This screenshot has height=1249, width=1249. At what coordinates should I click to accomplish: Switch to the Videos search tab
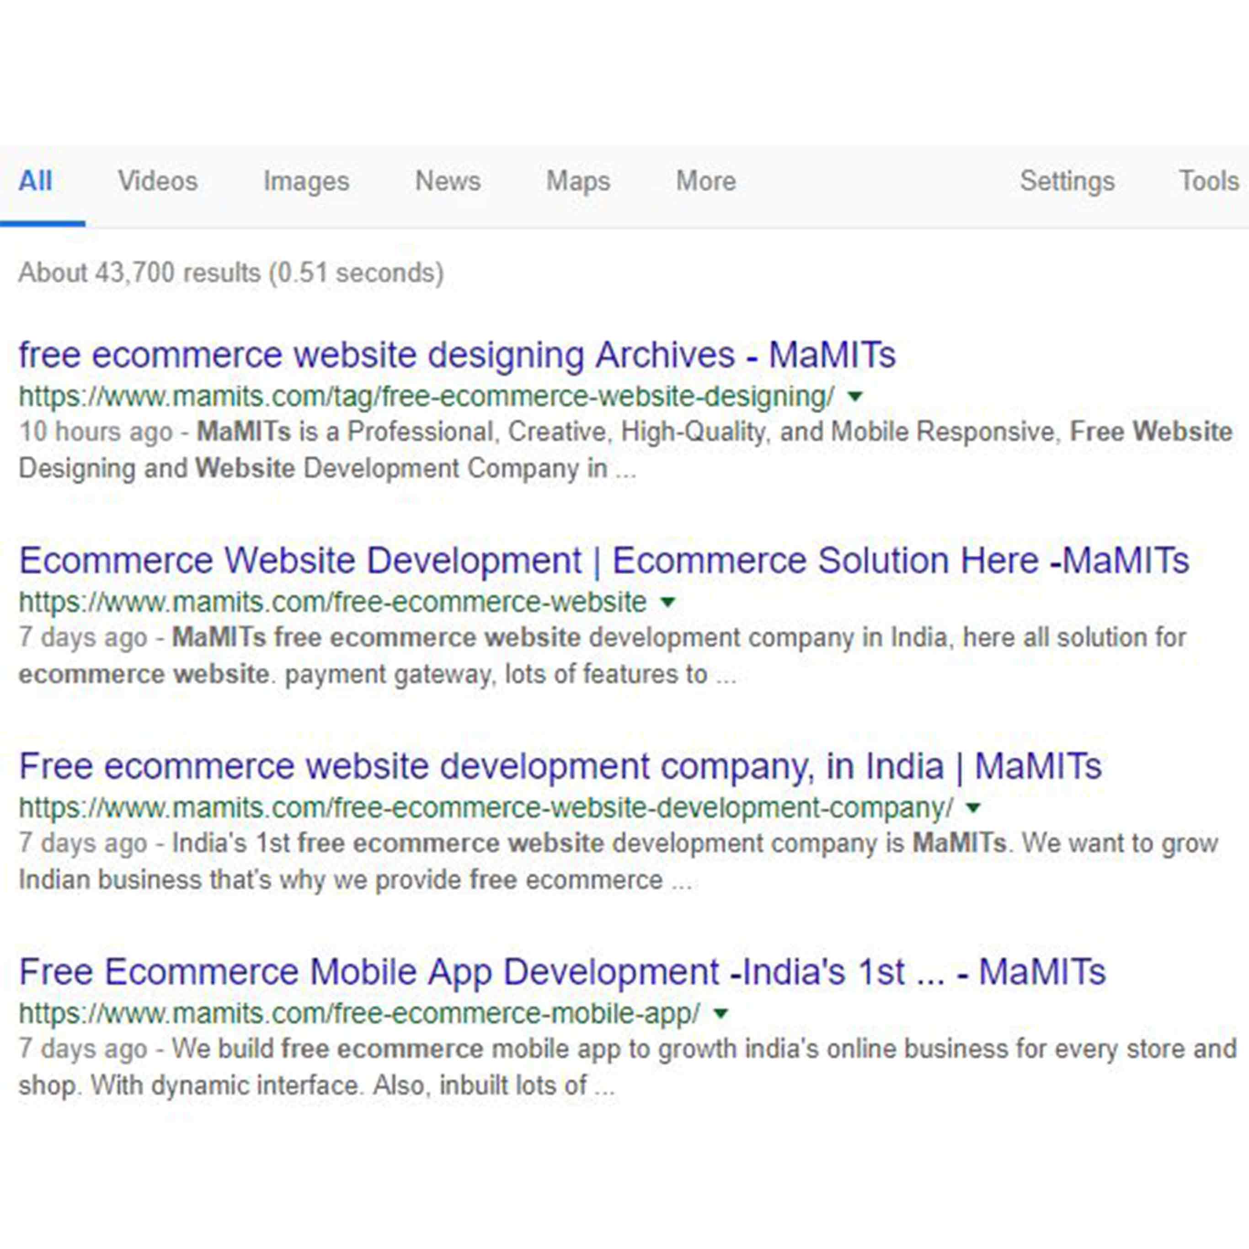pos(158,181)
